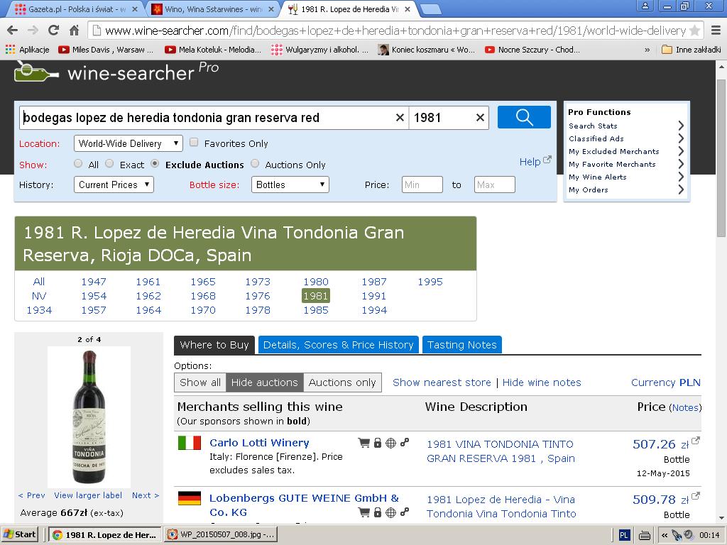Toggle the Auctions only options button
The width and height of the screenshot is (727, 545).
(x=342, y=382)
